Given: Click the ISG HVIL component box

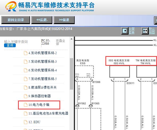Looking at the screenshot, I should click(x=120, y=72).
